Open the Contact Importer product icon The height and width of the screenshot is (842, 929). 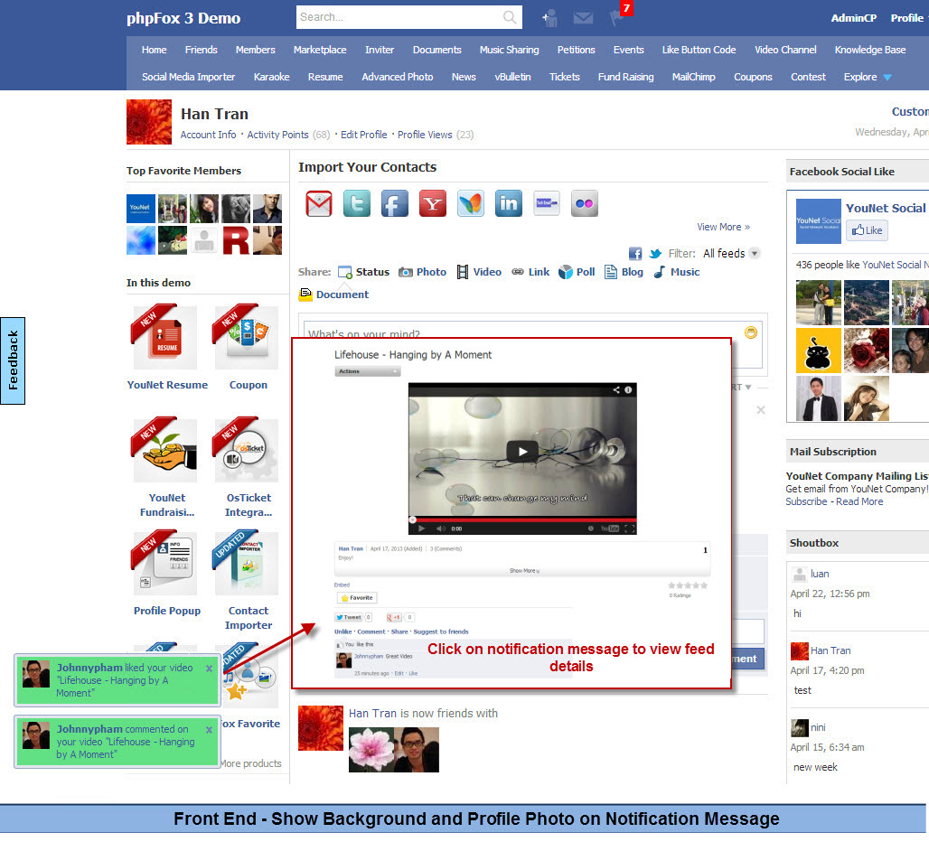[246, 564]
